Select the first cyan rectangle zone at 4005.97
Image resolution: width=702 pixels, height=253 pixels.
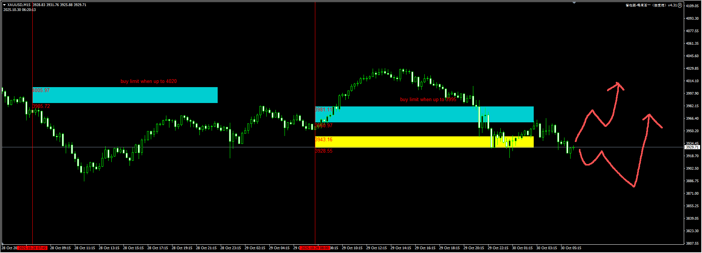coord(125,95)
